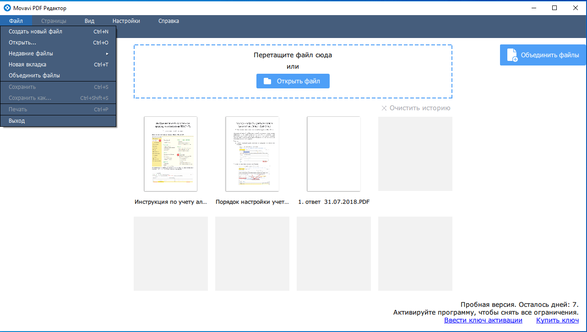Click the Пробная версия. Осталось дней: 7. text

pos(520,305)
